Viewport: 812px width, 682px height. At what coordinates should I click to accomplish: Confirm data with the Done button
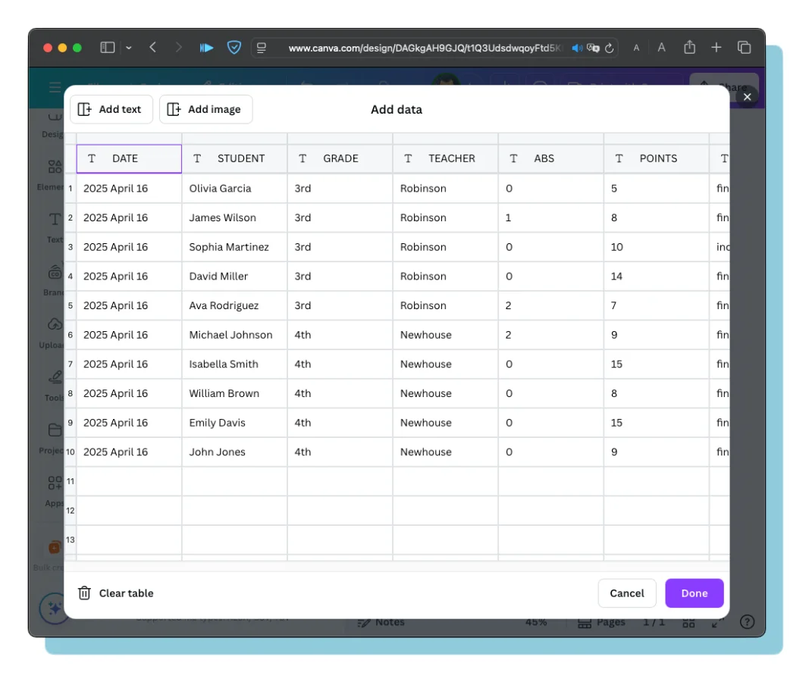point(694,593)
